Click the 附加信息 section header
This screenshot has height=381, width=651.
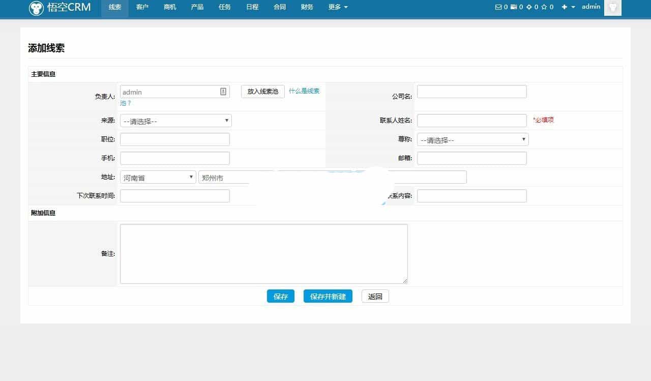[43, 213]
